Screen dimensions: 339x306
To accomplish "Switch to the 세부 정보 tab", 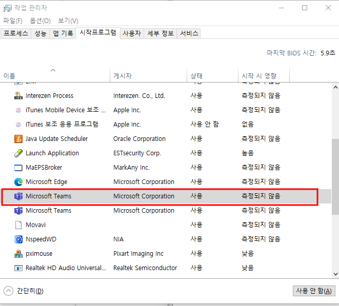I will (x=161, y=33).
